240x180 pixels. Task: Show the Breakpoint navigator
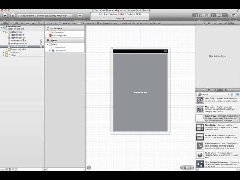[33, 23]
